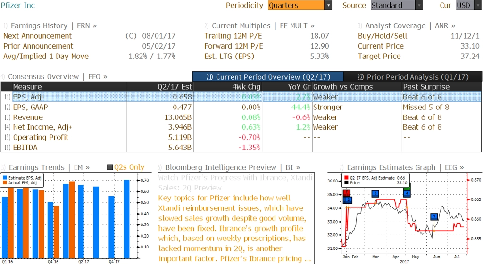Select the Revenue measure row
Image resolution: width=483 pixels, height=265 pixels.
coord(241,117)
